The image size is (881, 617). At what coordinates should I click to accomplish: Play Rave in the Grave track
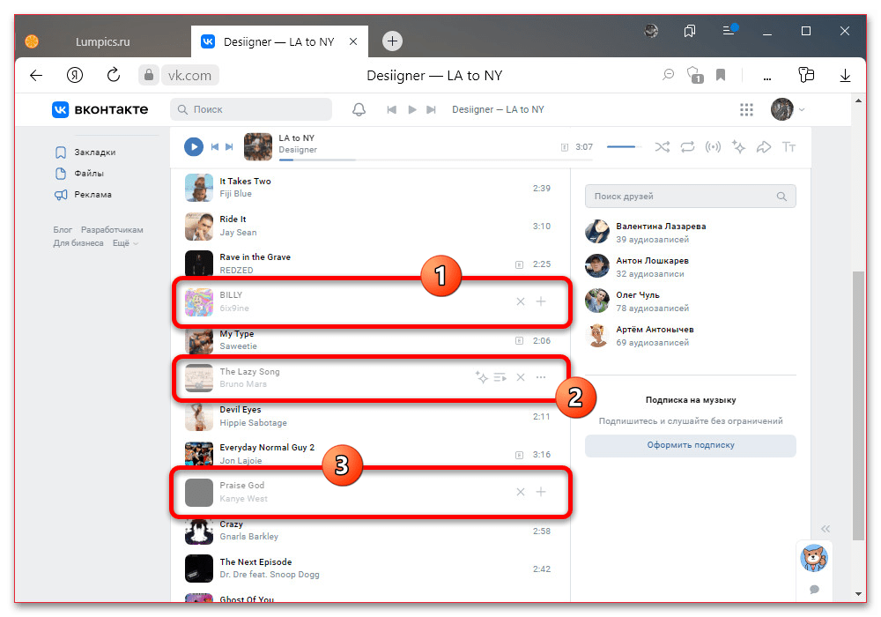[x=369, y=264]
